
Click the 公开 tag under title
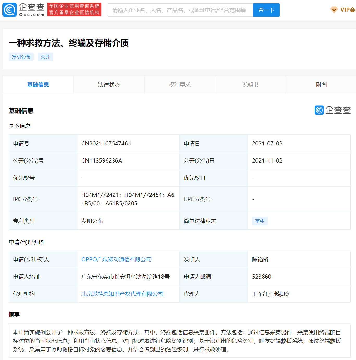(x=45, y=57)
